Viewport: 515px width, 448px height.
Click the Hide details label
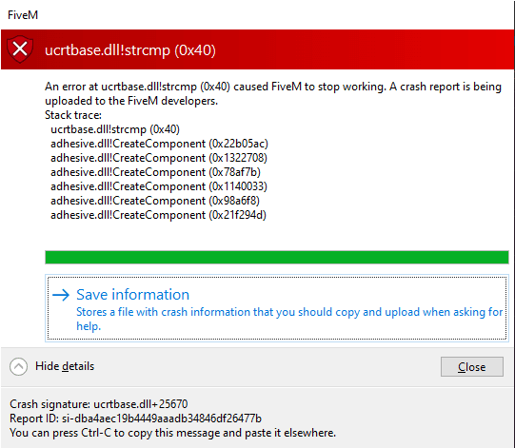(65, 366)
